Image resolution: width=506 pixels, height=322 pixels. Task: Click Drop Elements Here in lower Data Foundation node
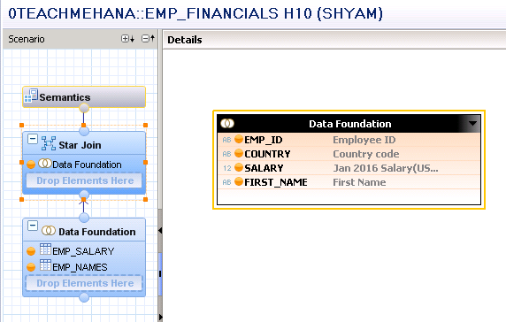[85, 283]
